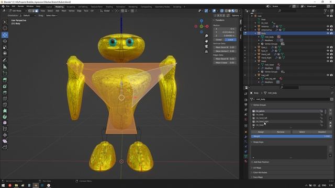The width and height of the screenshot is (335, 188).
Task: Hide Antenna object with its eye icon
Action: pyautogui.click(x=328, y=27)
